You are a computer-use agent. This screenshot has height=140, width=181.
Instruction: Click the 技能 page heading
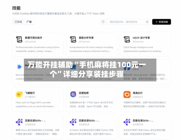coord(16,8)
